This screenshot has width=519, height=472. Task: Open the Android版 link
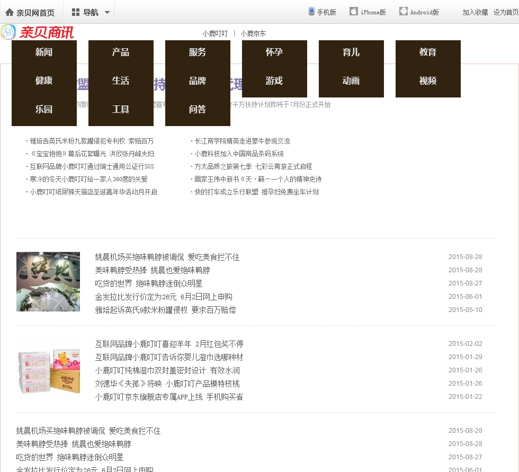[424, 13]
